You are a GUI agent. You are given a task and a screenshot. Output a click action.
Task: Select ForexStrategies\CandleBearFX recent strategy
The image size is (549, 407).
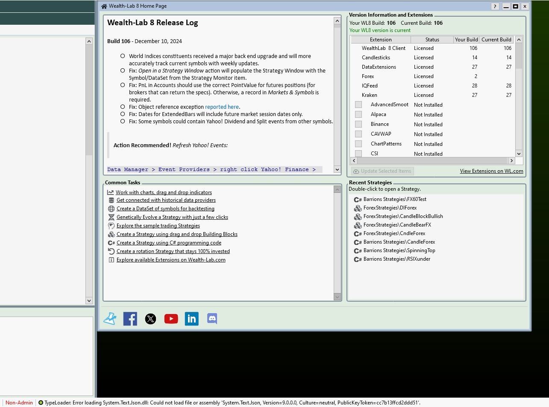(x=397, y=225)
